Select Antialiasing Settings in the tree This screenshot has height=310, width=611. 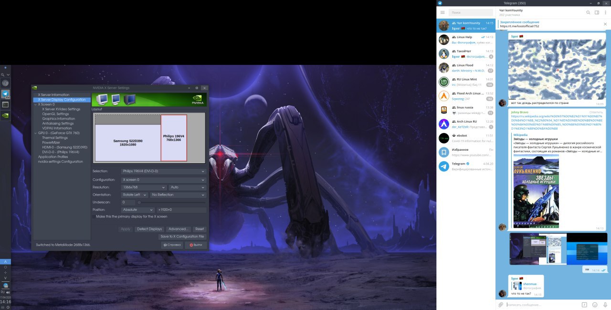pos(58,124)
